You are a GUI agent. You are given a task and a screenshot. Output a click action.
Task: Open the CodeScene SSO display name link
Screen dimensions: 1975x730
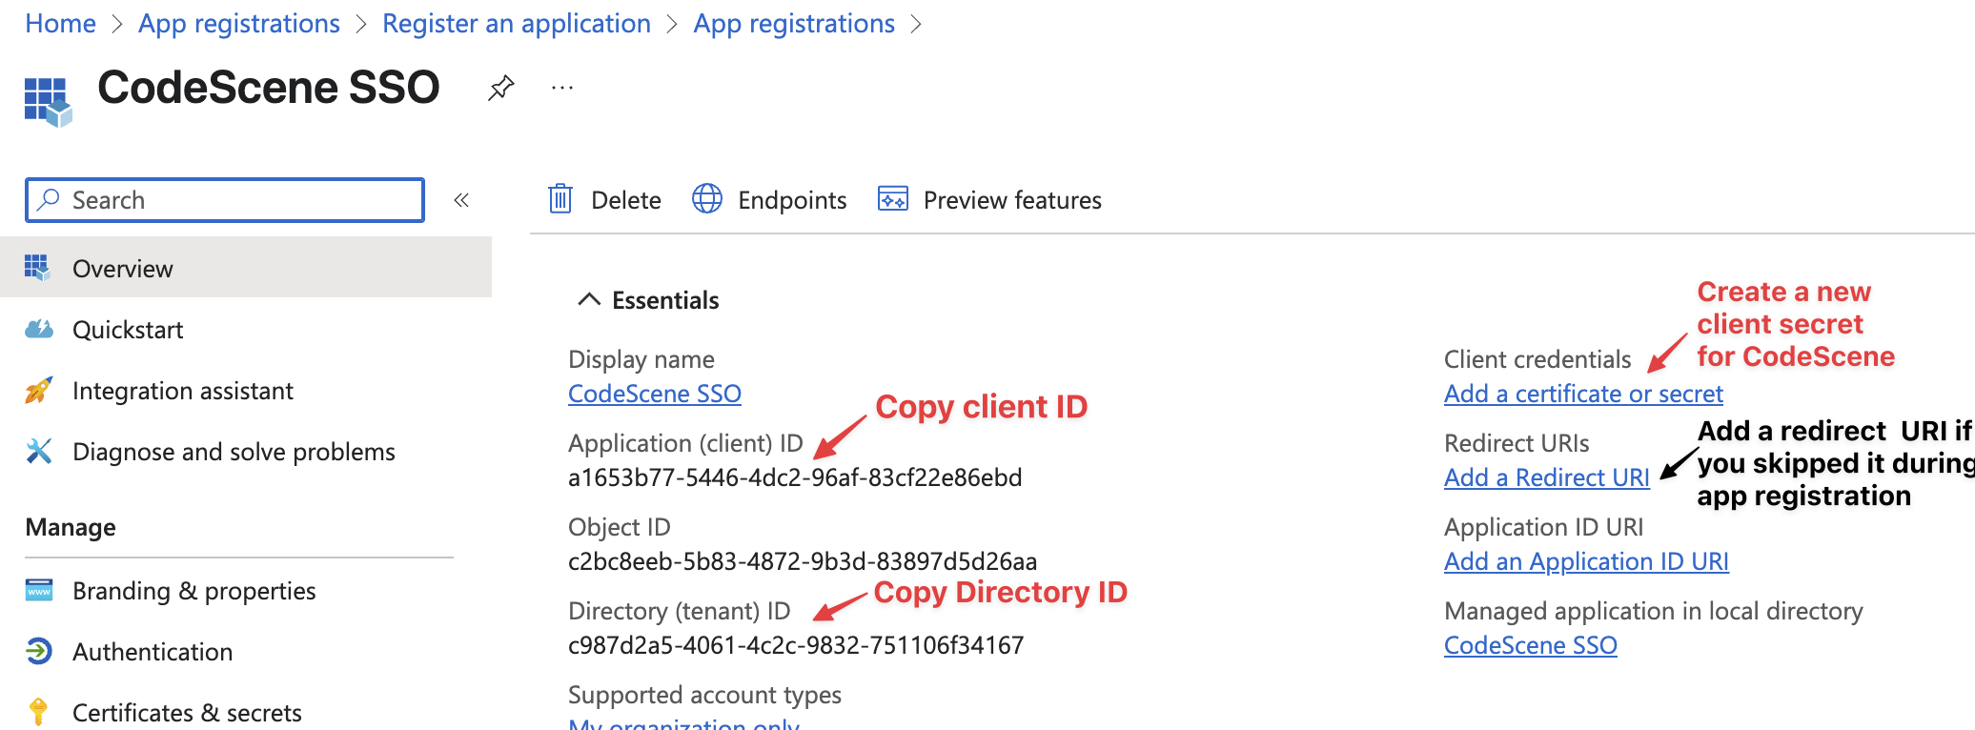point(655,394)
